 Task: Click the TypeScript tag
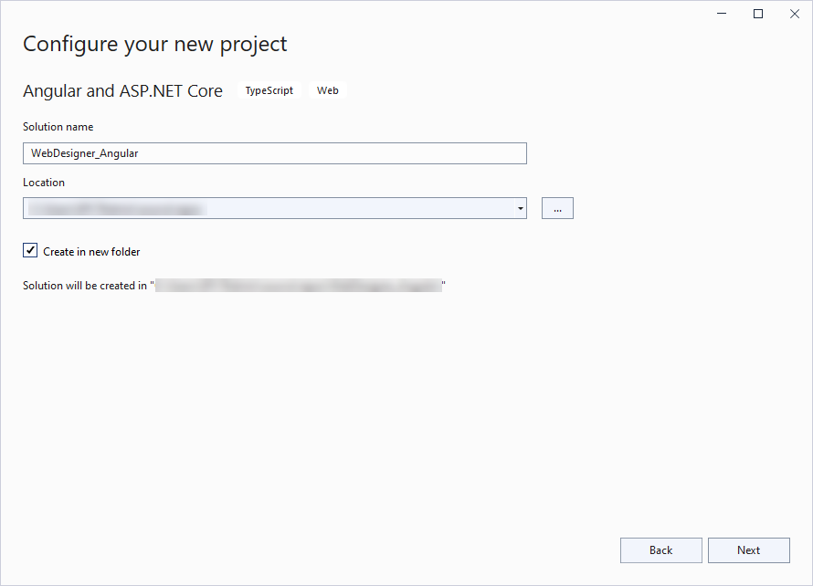tap(269, 90)
